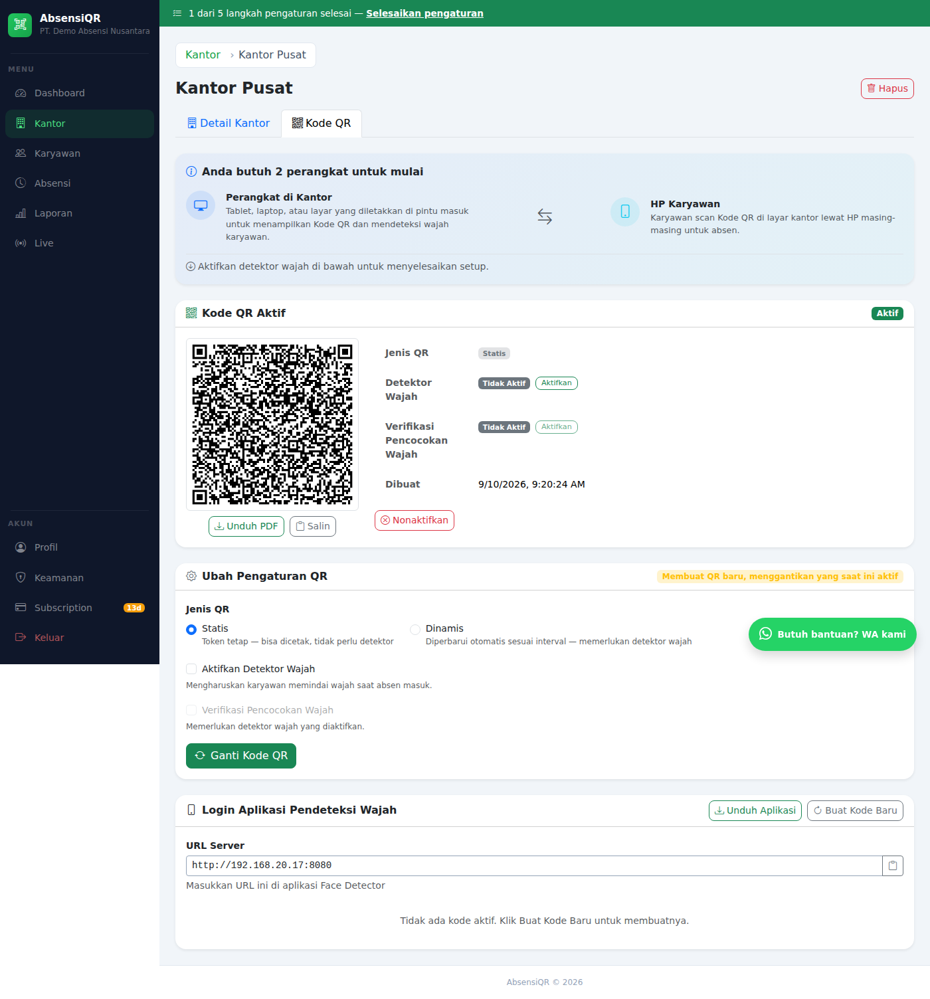Switch to the Detail Kantor tab
The height and width of the screenshot is (999, 930).
(229, 124)
